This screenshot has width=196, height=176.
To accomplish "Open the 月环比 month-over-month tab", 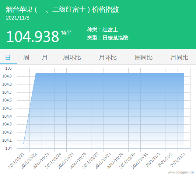I will coord(108,58).
